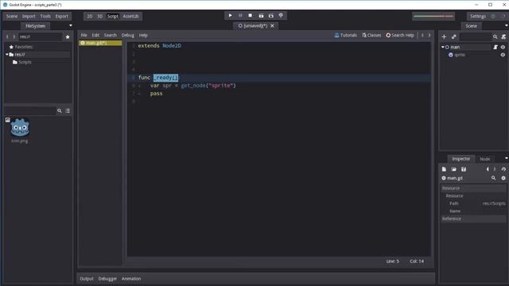Open script editor Edit menu
The height and width of the screenshot is (286, 509).
click(x=95, y=35)
